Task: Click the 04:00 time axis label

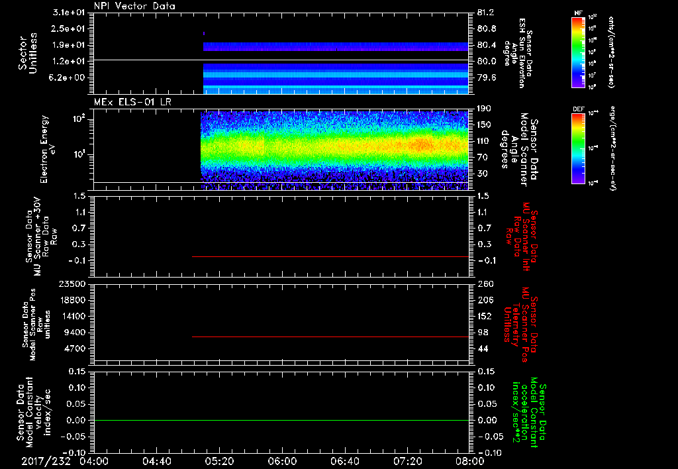Action: coord(94,461)
